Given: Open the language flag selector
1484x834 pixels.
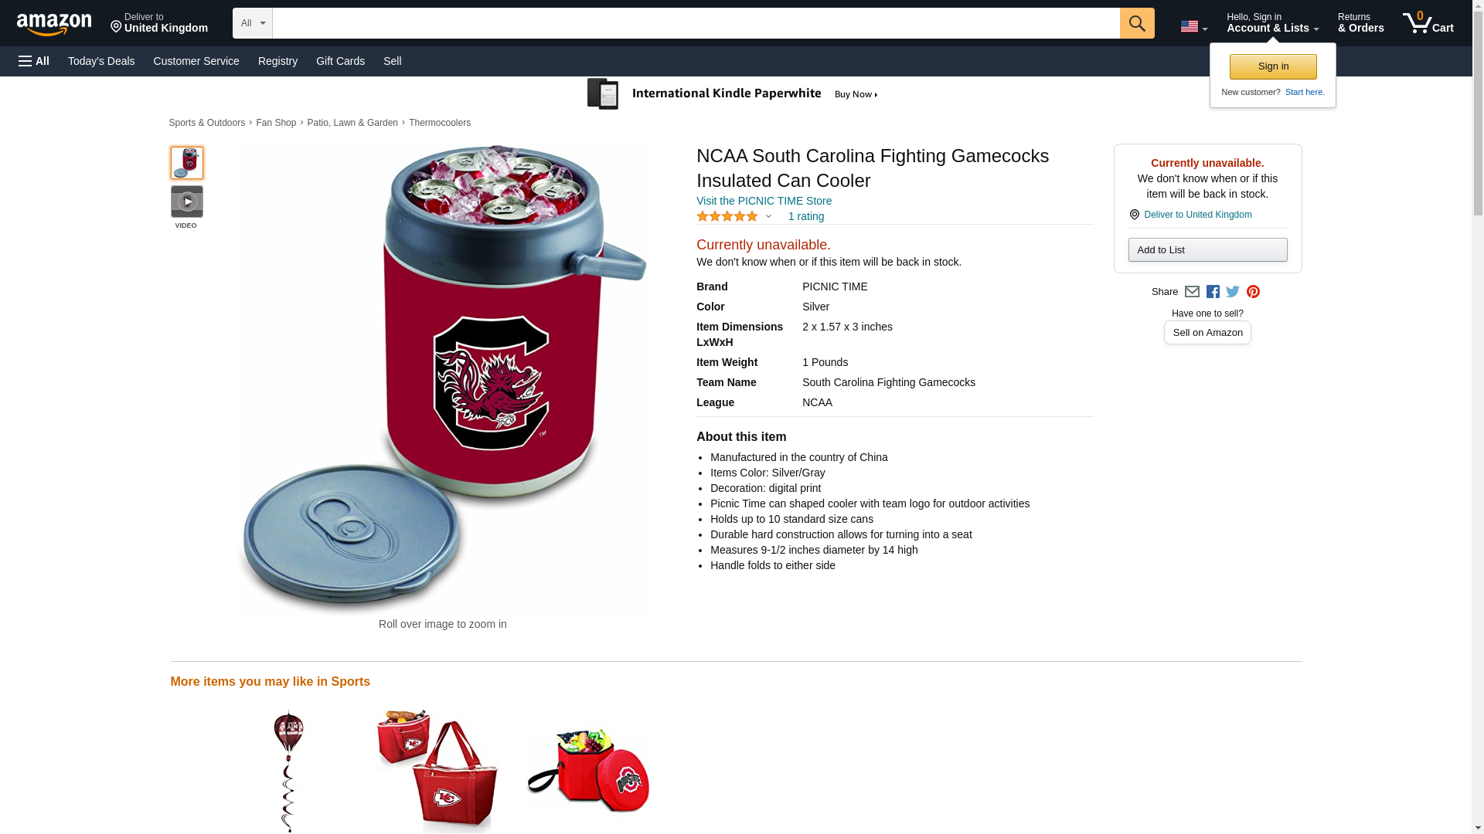Looking at the screenshot, I should pyautogui.click(x=1193, y=27).
